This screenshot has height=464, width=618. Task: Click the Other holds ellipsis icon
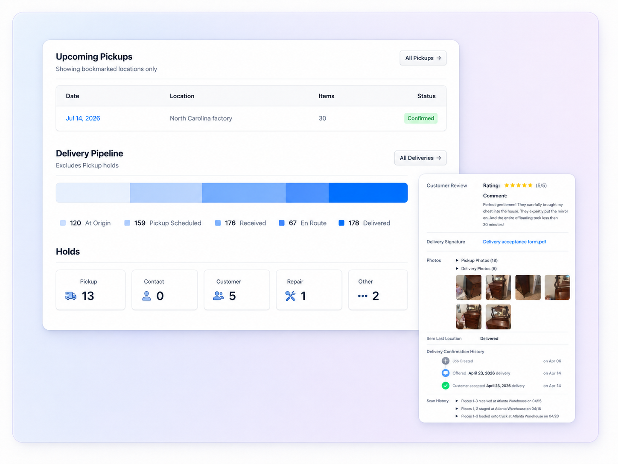click(x=363, y=296)
